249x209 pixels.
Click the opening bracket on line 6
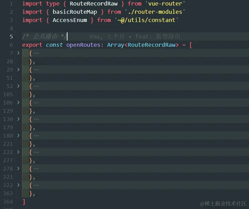coord(191,45)
